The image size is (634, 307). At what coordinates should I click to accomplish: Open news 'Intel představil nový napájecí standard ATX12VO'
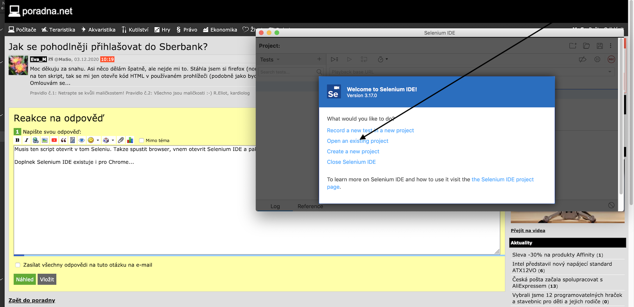[562, 267]
